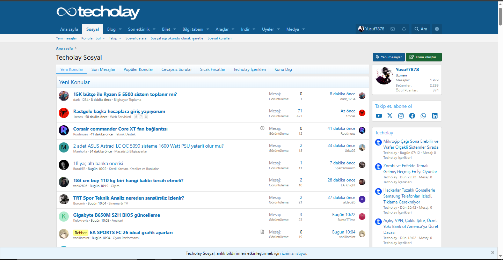Click dark_1234 avatar beside Ryzen 5 5500 thread
The height and width of the screenshot is (260, 503).
click(x=64, y=96)
